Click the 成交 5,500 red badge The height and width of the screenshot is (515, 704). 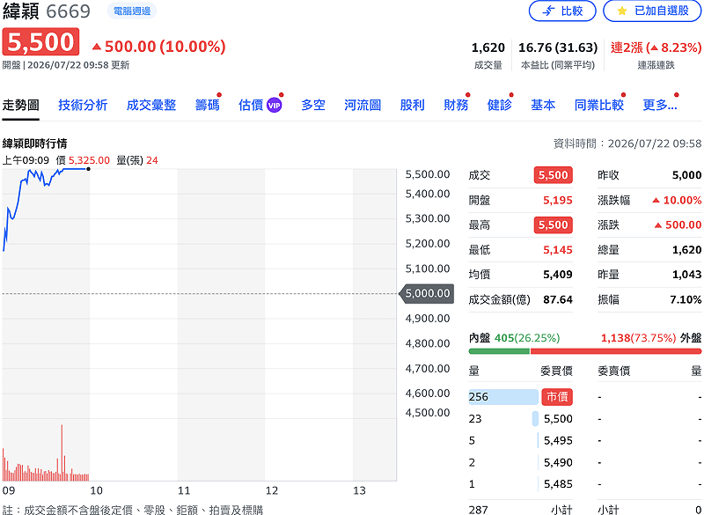(554, 175)
